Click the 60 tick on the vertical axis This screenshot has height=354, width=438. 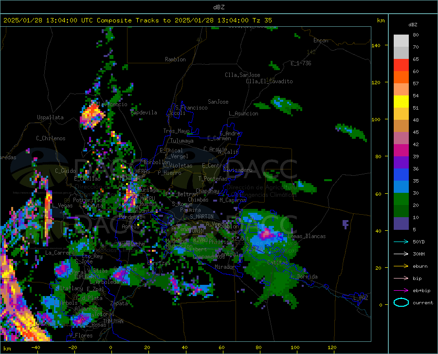click(378, 194)
